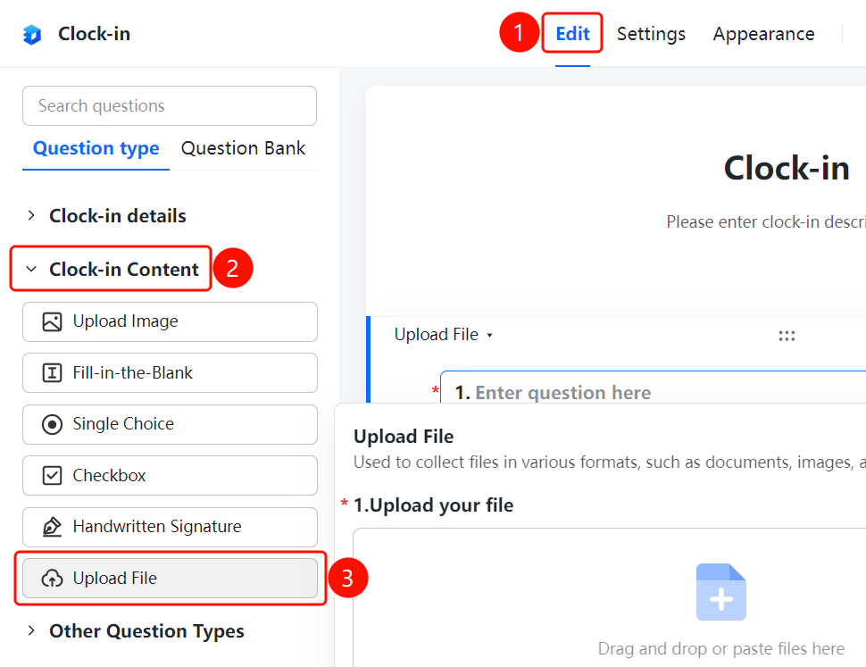Image resolution: width=866 pixels, height=667 pixels.
Task: Click the blue cube app logo
Action: 32,35
